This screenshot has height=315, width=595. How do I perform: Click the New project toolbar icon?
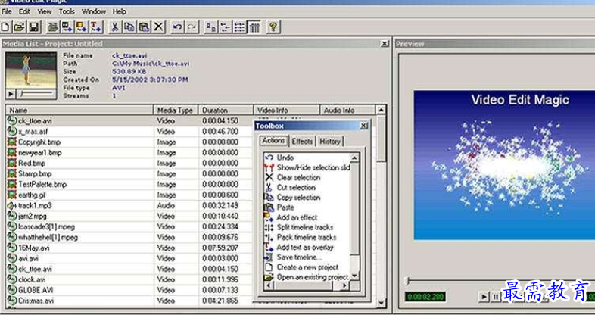click(x=5, y=27)
